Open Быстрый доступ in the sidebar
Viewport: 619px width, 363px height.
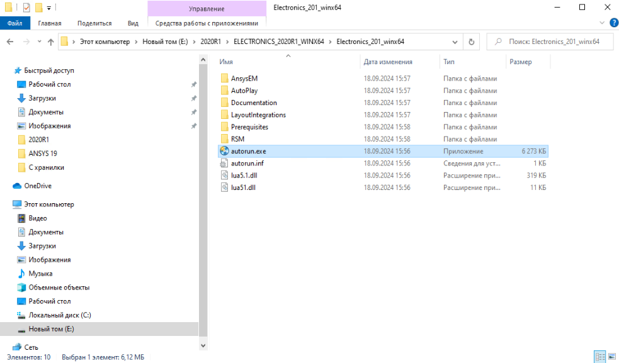(x=49, y=70)
